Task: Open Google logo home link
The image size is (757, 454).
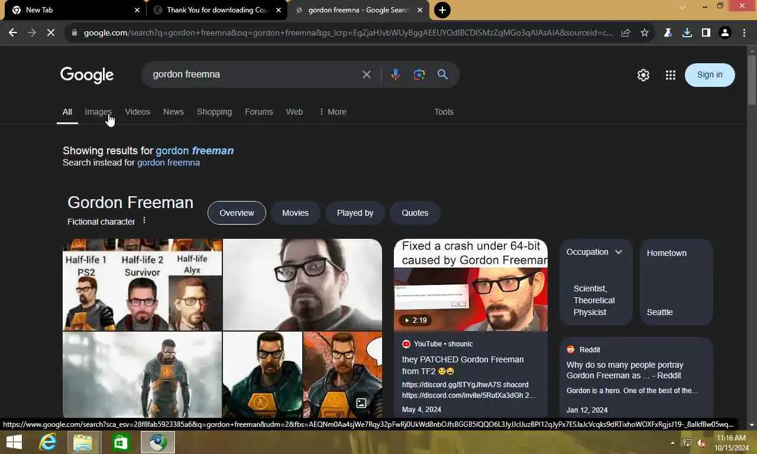Action: [x=87, y=75]
